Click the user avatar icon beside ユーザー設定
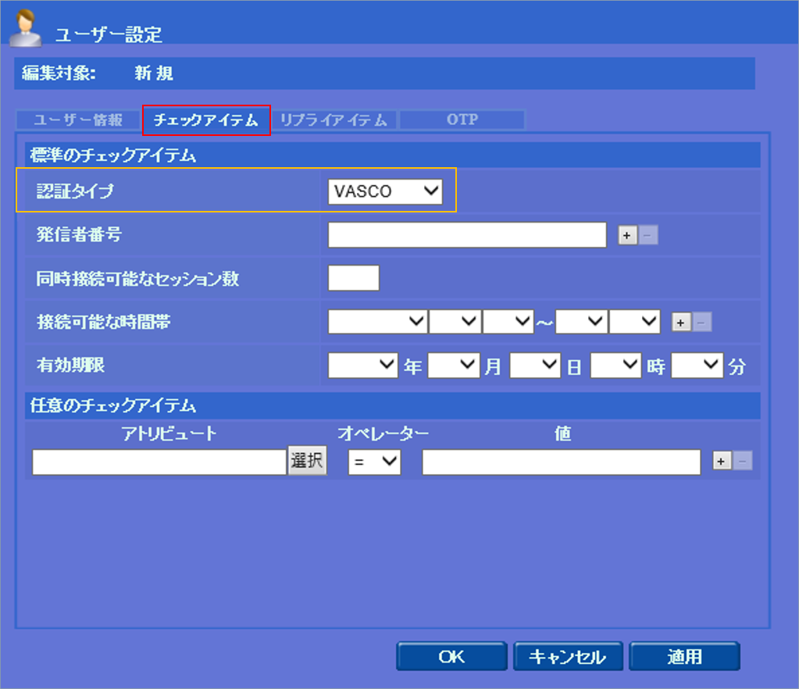799x689 pixels. 25,27
